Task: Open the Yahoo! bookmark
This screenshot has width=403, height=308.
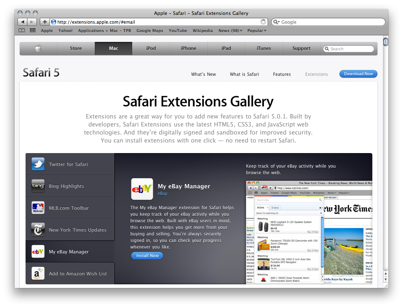Action: point(66,31)
